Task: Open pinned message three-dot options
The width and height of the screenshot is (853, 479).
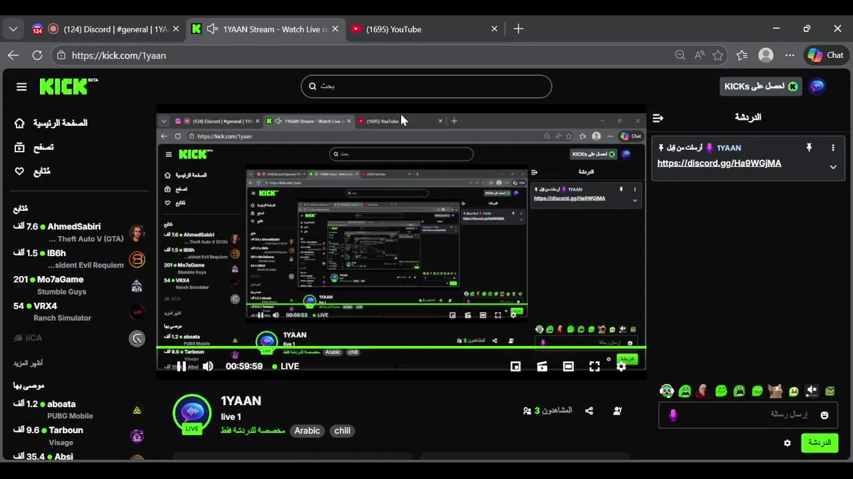Action: pyautogui.click(x=832, y=148)
